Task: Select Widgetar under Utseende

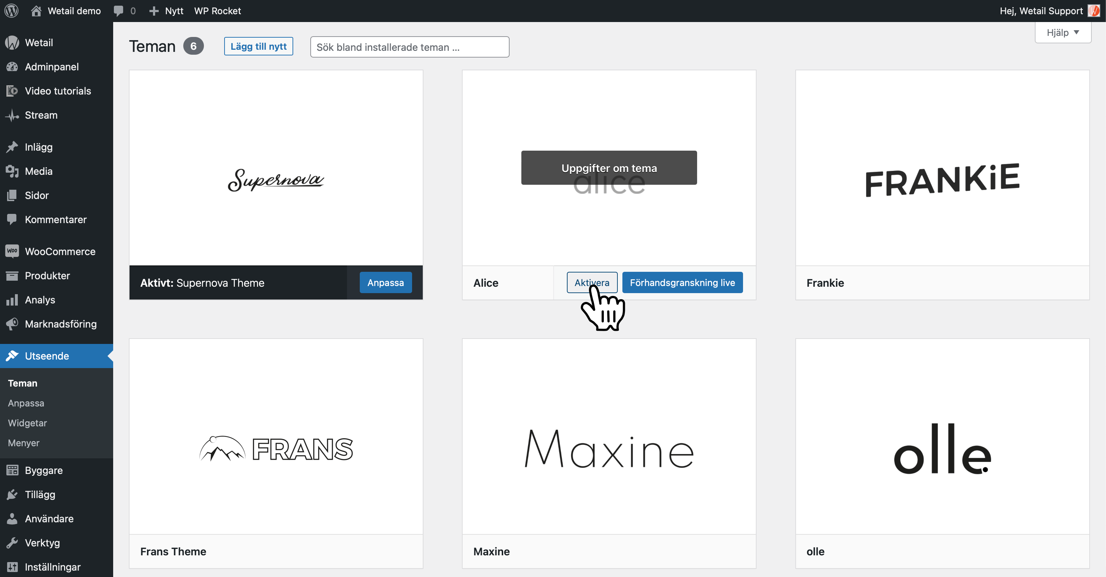Action: click(27, 423)
